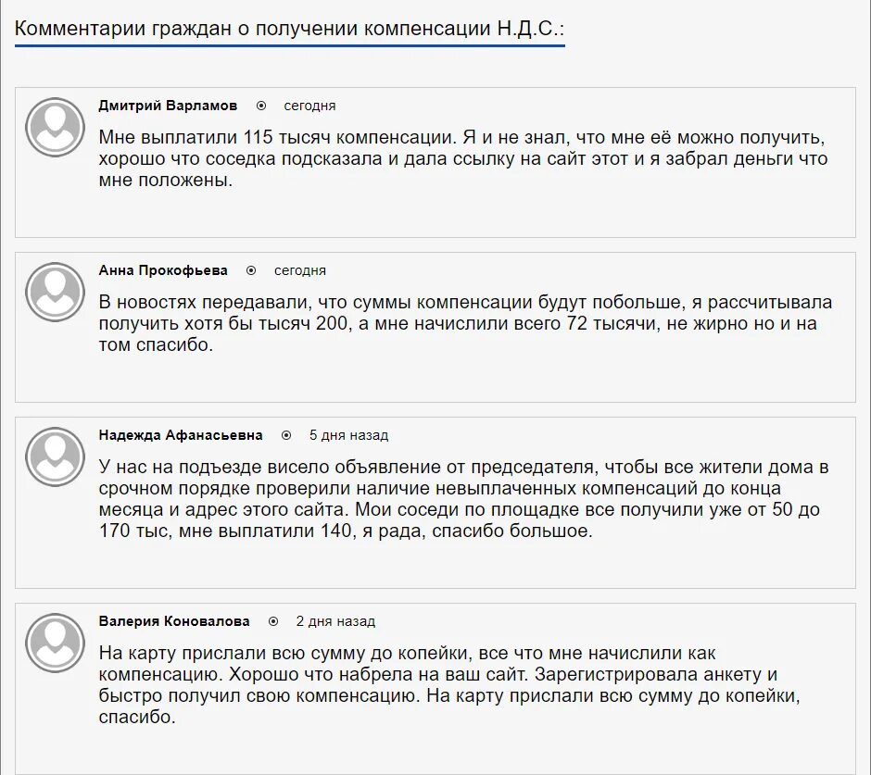
Task: Open the username Анна Прокофьева
Action: (163, 270)
